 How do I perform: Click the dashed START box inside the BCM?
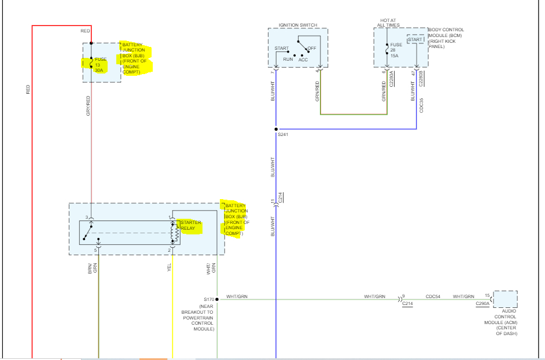pos(415,39)
